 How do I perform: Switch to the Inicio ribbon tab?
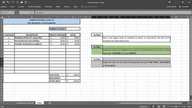point(12,7)
